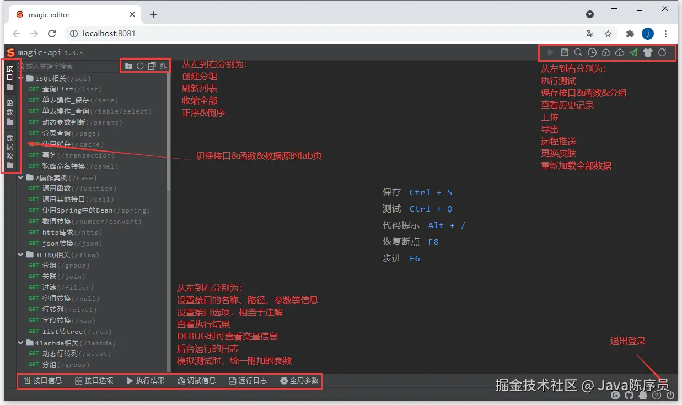Screen dimensions: 682x405
Task: Open the 单表操作_保存 (/save) interface
Action: click(73, 100)
